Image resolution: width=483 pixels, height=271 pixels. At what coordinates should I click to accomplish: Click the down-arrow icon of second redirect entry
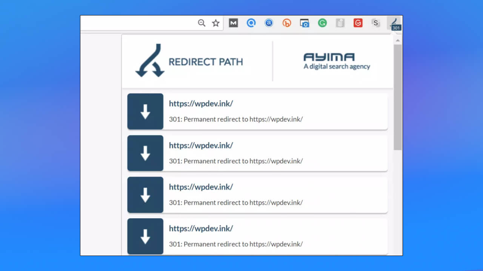click(x=145, y=153)
